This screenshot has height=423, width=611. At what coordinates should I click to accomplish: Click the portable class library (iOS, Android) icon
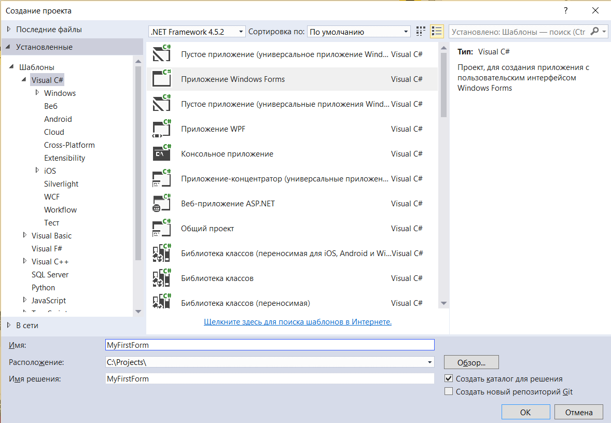(162, 253)
